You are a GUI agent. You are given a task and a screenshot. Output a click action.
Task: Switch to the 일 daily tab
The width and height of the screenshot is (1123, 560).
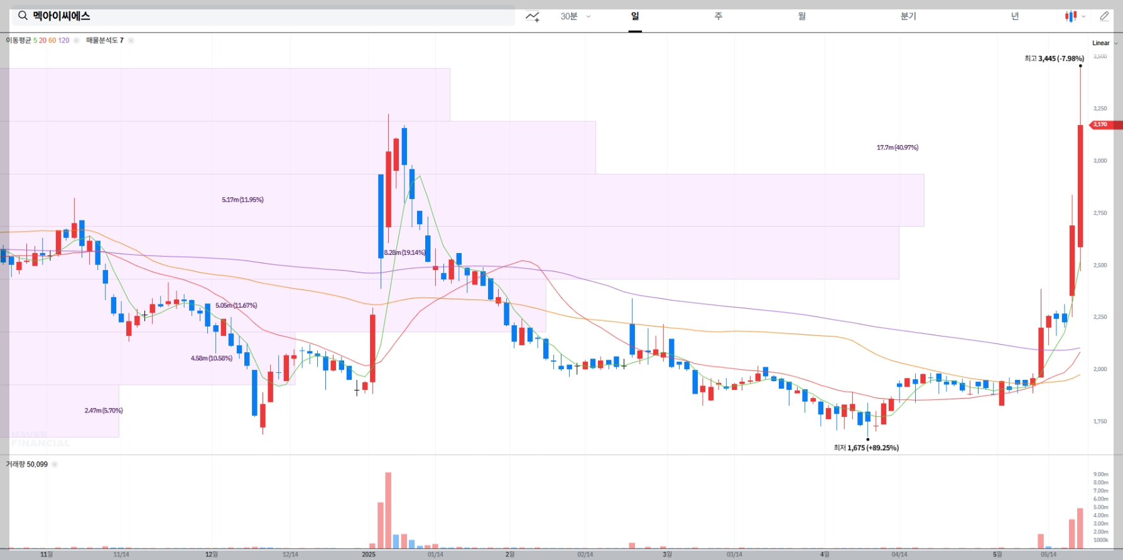point(635,16)
